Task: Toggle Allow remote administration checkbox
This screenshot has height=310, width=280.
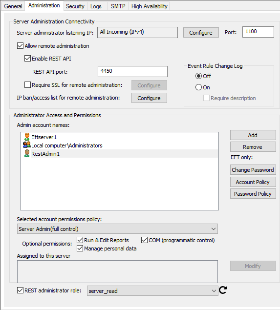Action: [x=20, y=46]
